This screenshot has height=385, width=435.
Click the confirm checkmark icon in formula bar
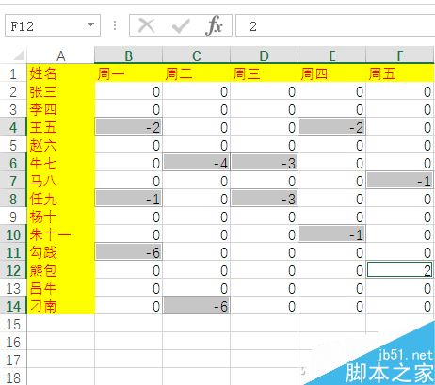(181, 25)
